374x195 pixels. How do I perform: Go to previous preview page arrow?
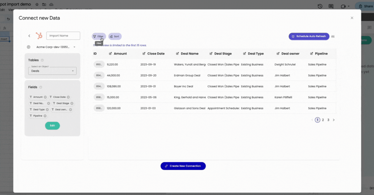point(312,120)
